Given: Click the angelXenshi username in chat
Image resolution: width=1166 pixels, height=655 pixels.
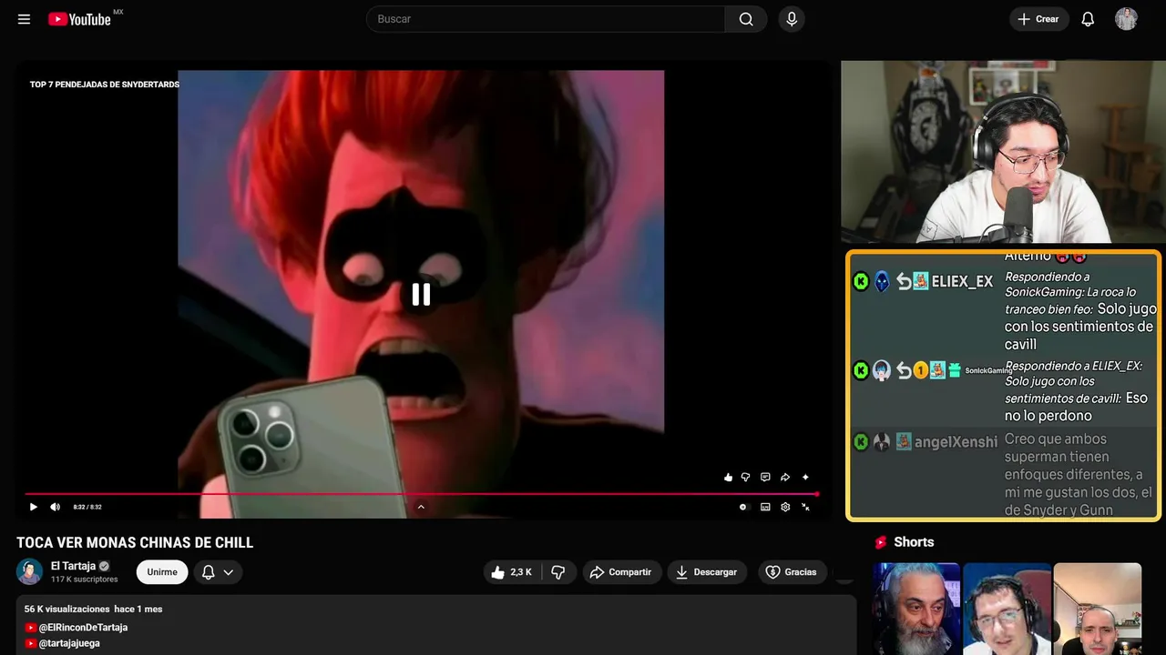Looking at the screenshot, I should [x=956, y=442].
